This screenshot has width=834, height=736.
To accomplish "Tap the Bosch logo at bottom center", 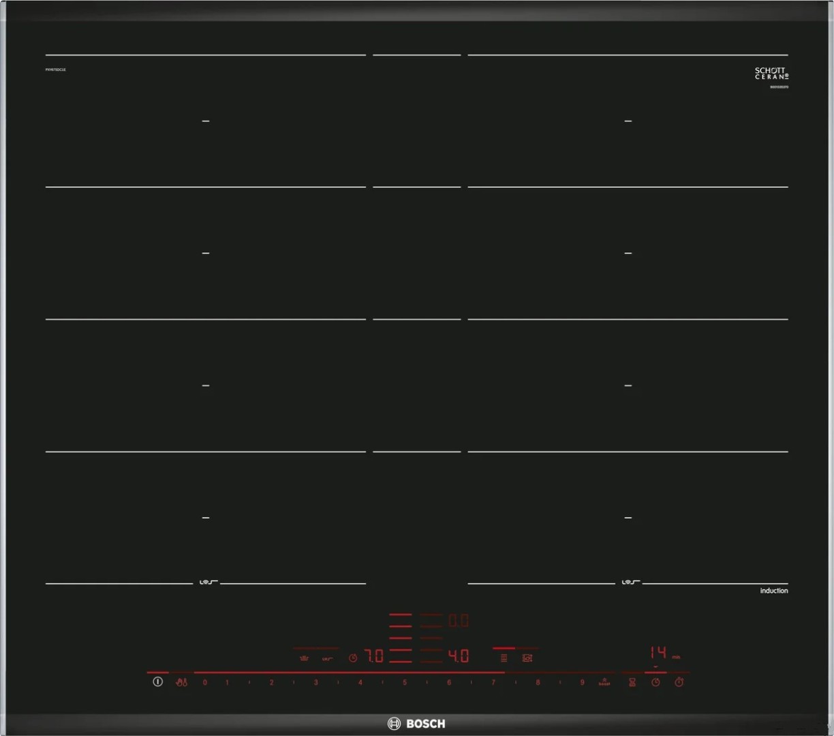I will [x=416, y=723].
